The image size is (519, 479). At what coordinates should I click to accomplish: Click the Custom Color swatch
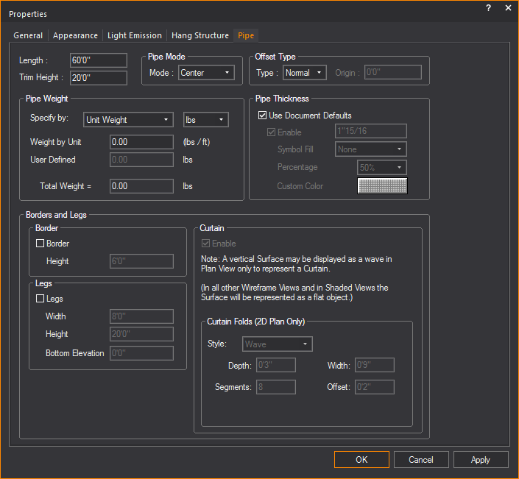click(382, 186)
